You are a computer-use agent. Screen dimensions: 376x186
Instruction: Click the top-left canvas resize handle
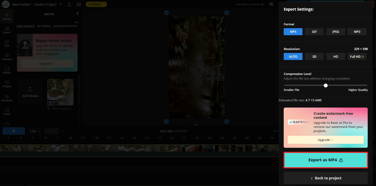tap(166, 13)
